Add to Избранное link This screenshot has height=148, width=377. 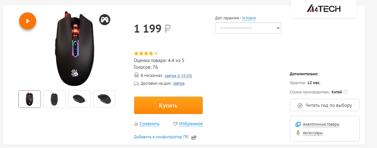(191, 124)
